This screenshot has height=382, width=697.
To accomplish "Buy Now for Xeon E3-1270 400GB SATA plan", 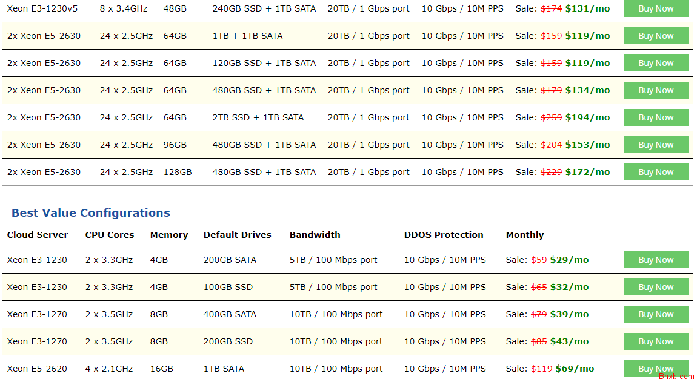I will point(656,314).
